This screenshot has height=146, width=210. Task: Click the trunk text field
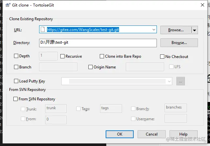[x=56, y=109]
